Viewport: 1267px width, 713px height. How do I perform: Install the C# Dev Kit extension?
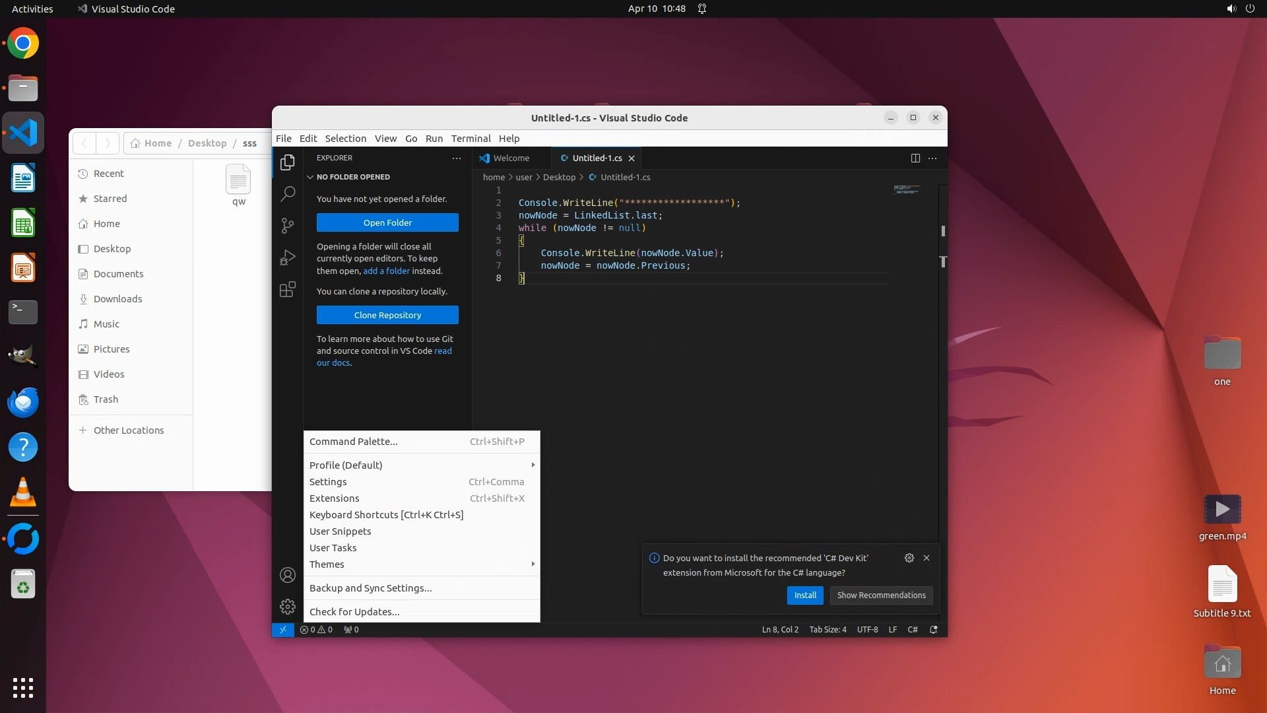coord(804,595)
